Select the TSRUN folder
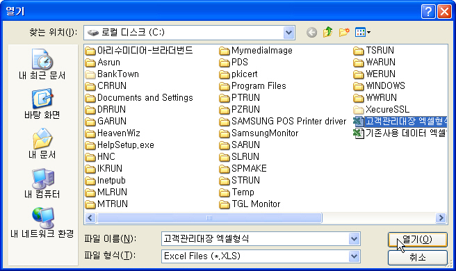The image size is (456, 271). click(374, 51)
